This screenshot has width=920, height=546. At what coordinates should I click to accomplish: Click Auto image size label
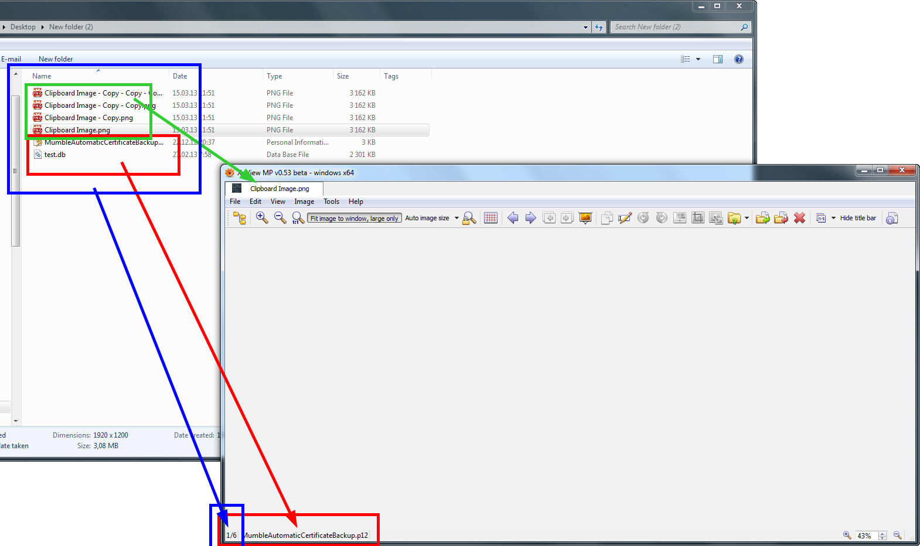[x=427, y=218]
